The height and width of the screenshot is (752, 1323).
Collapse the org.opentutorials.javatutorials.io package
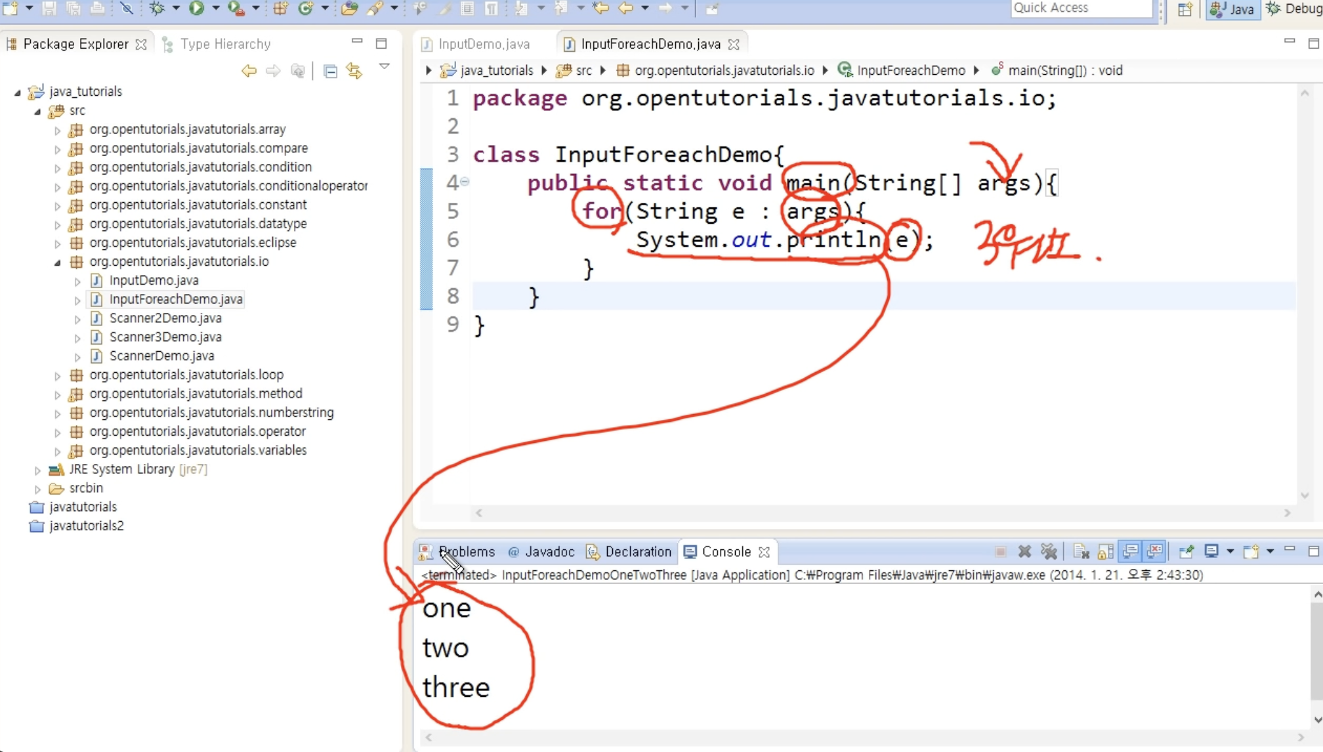(x=58, y=262)
